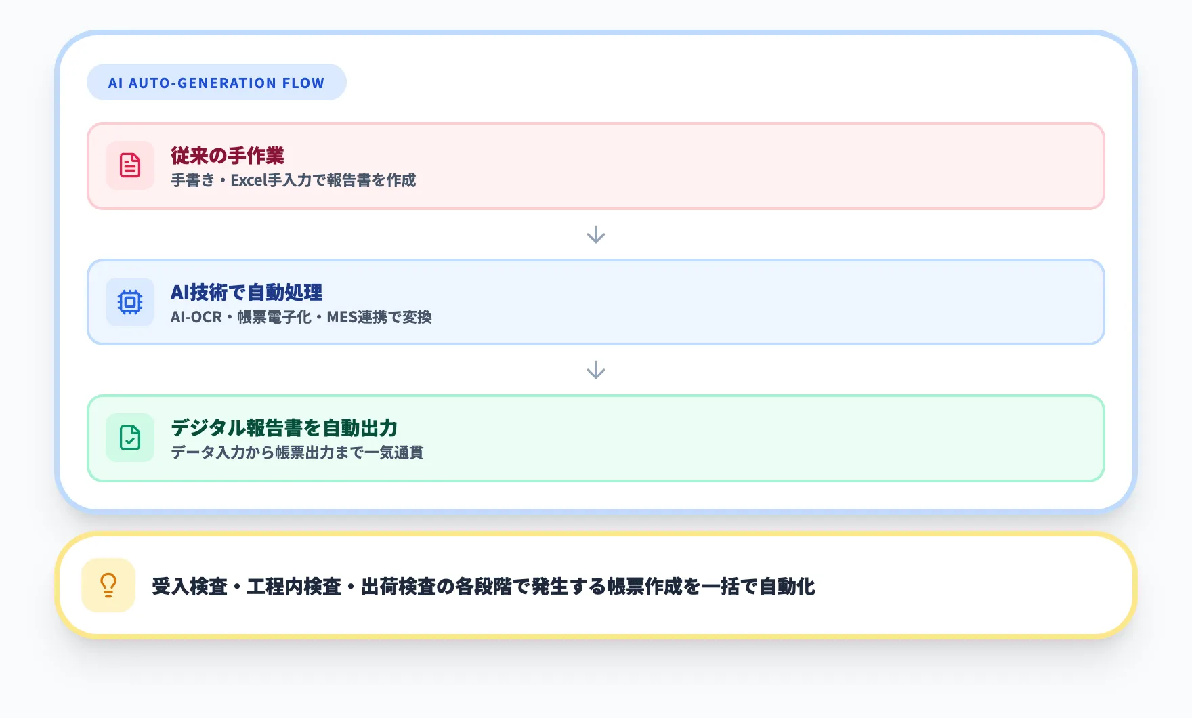Open the yellow summary banner section

click(595, 584)
